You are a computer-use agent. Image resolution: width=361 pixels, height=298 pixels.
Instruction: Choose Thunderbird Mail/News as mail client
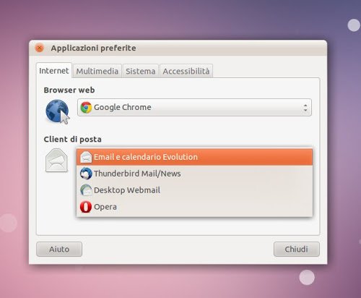(194, 174)
